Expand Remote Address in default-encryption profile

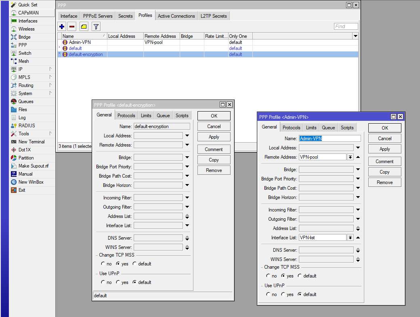pyautogui.click(x=187, y=145)
